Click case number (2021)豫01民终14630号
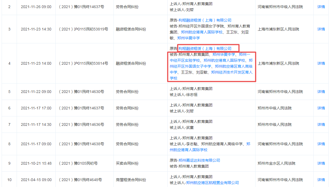This screenshot has height=187, width=330. [x=81, y=92]
